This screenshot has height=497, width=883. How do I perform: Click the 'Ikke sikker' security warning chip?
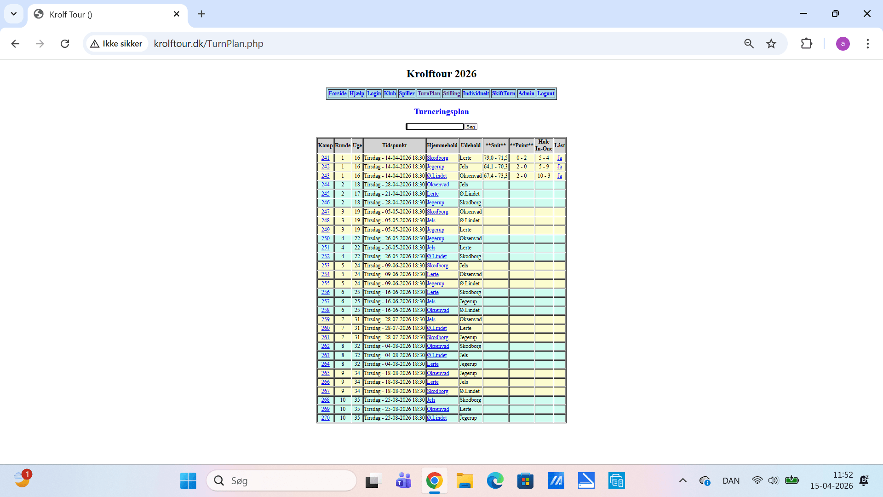(117, 44)
